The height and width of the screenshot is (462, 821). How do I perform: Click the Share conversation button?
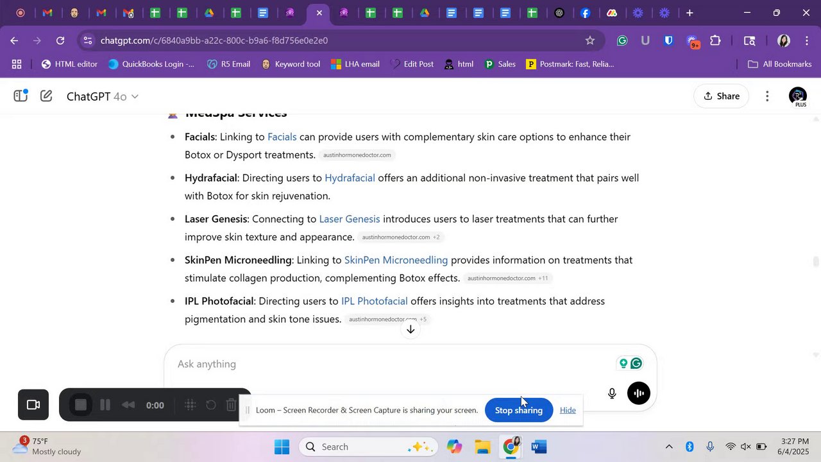click(x=722, y=96)
